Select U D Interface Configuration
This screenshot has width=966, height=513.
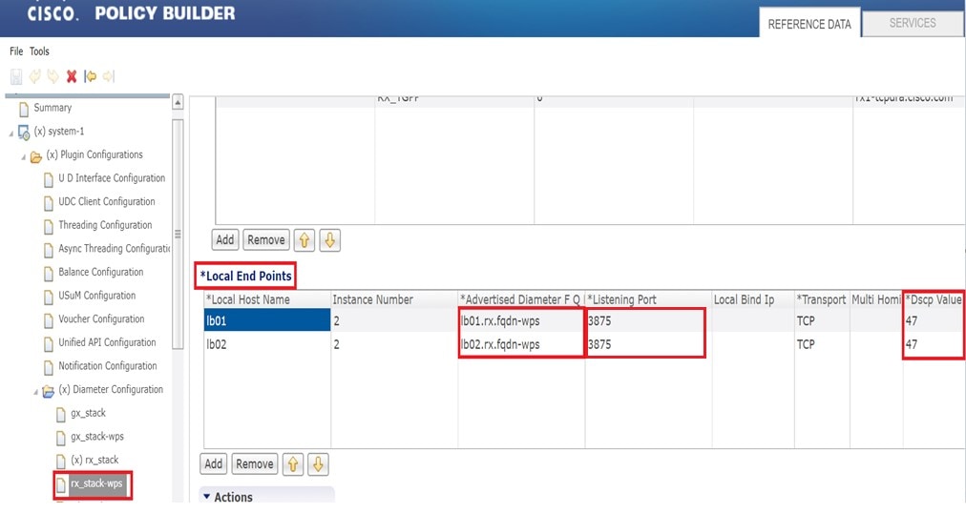112,178
